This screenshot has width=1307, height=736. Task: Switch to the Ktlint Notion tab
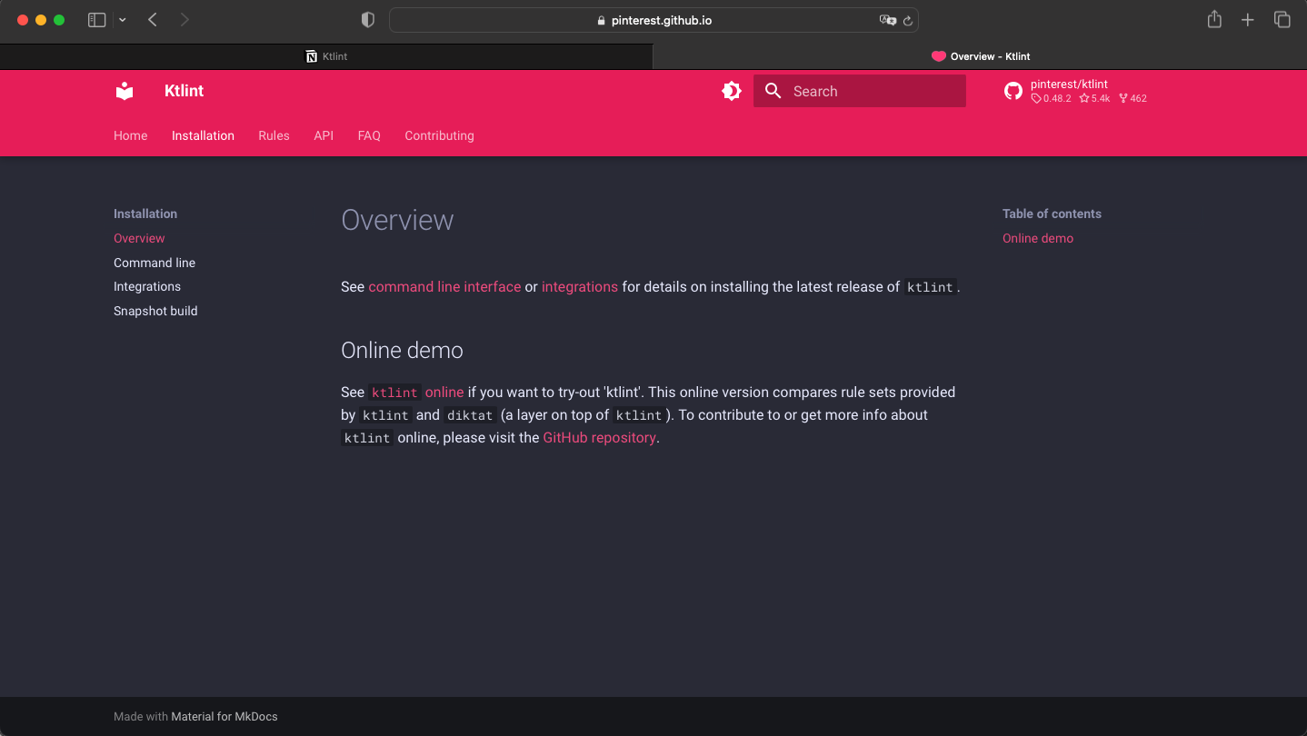(326, 56)
